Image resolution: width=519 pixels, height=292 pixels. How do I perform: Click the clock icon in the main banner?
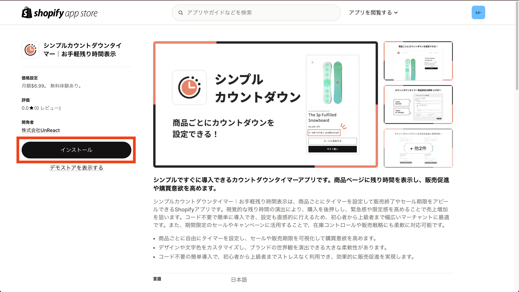(x=189, y=87)
